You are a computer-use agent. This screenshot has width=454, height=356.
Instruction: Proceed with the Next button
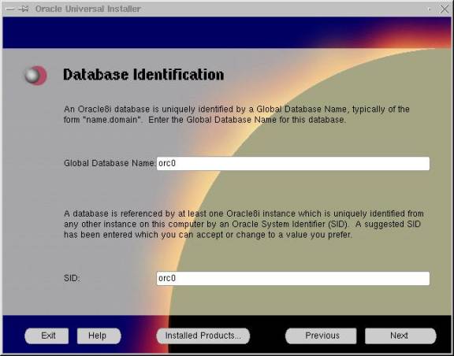point(400,336)
